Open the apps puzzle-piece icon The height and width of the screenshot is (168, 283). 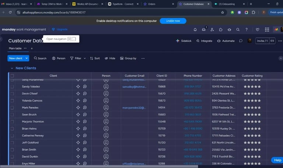point(221,29)
